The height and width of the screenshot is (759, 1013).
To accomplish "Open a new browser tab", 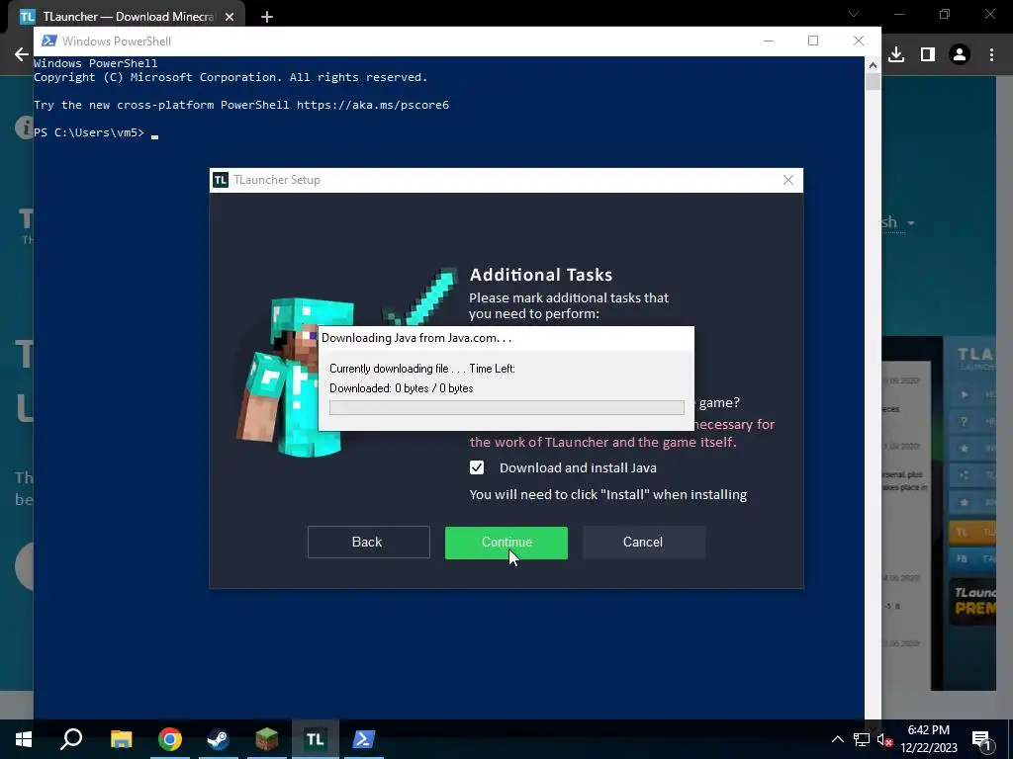I will point(267,17).
